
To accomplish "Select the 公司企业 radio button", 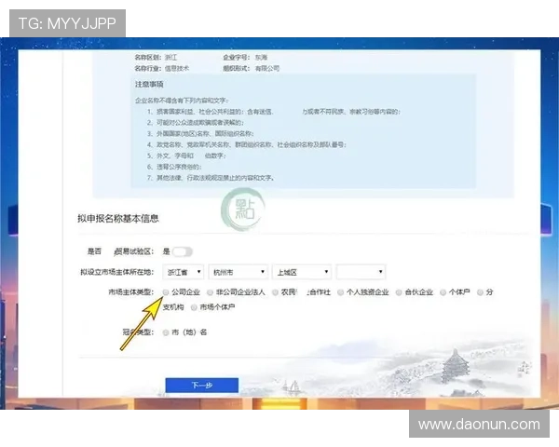I will click(x=166, y=292).
